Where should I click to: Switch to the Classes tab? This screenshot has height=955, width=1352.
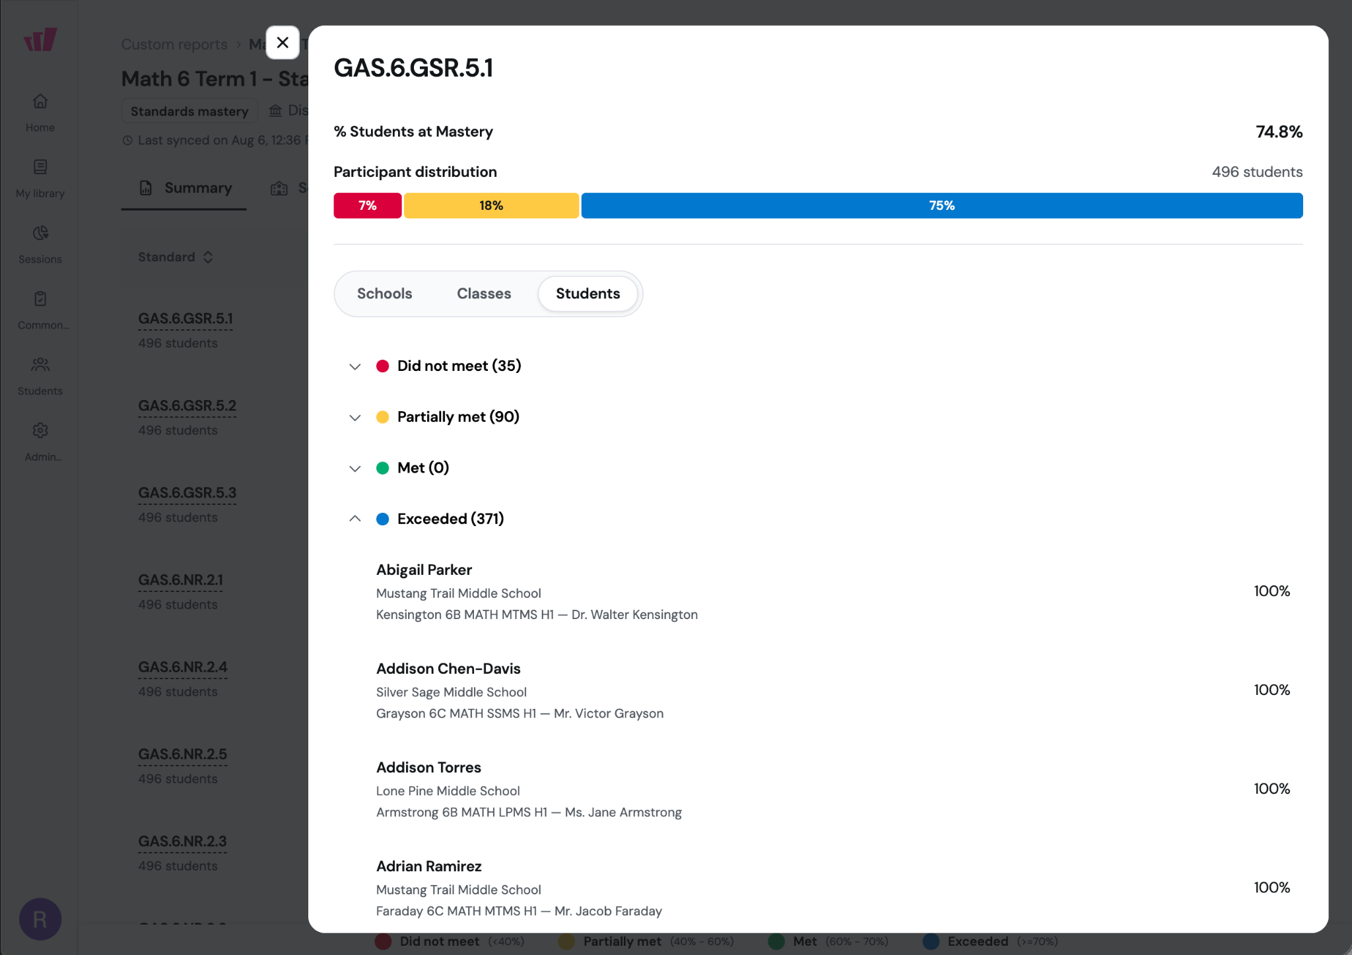(x=484, y=294)
